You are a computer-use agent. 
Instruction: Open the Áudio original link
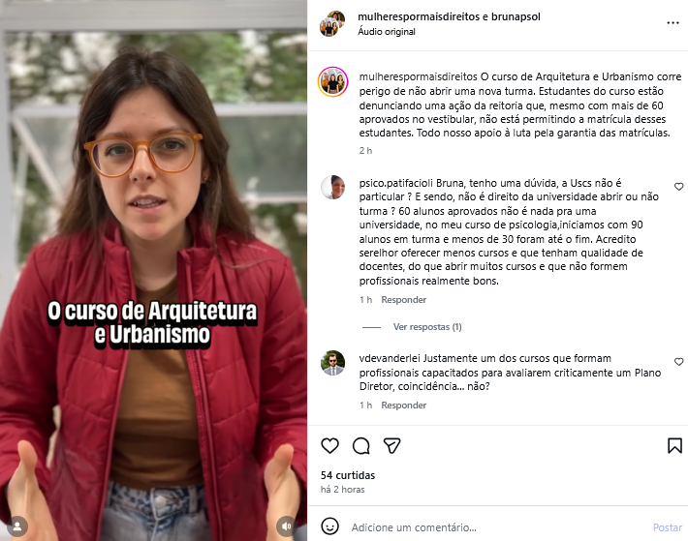[387, 32]
